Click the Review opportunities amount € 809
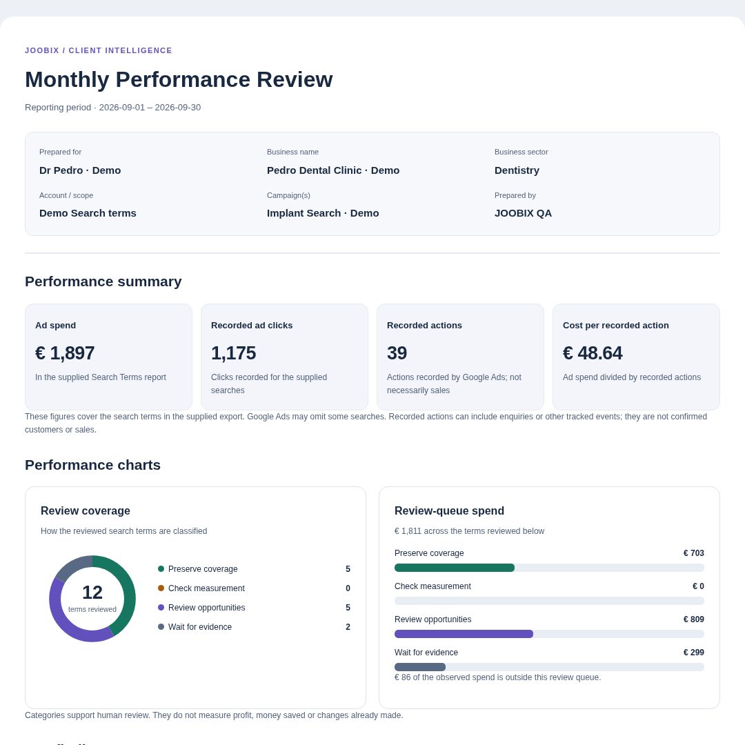 click(694, 619)
